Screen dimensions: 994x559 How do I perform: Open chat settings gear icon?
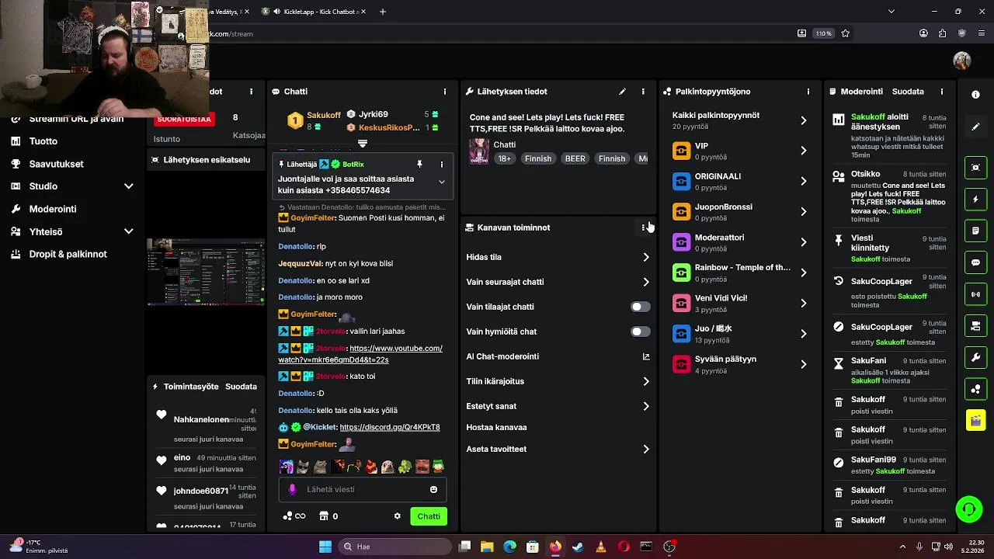pos(397,516)
